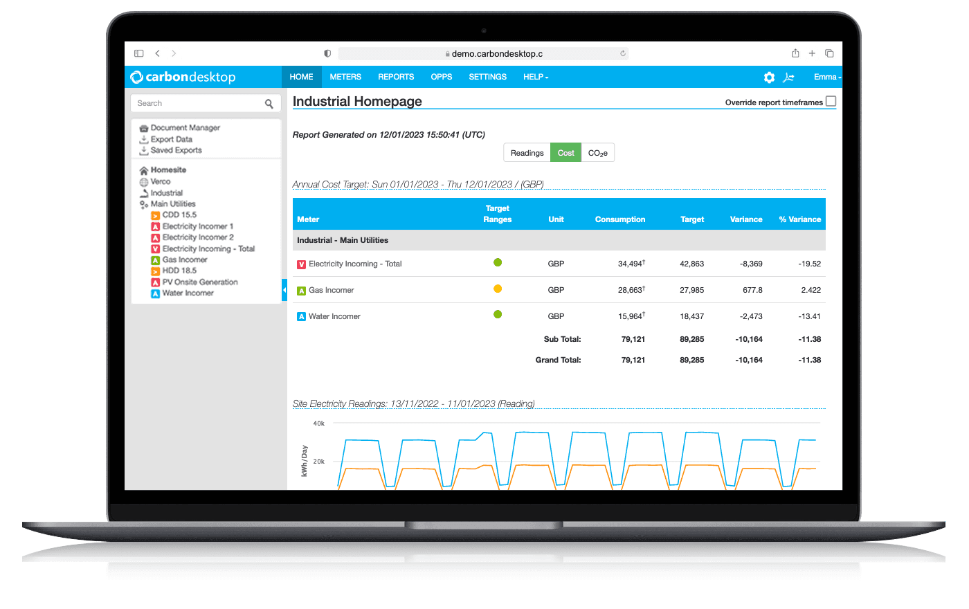This screenshot has height=609, width=969.
Task: Open the Emma user dropdown
Action: pos(826,77)
